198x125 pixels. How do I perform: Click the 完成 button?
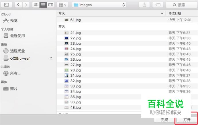164,120
